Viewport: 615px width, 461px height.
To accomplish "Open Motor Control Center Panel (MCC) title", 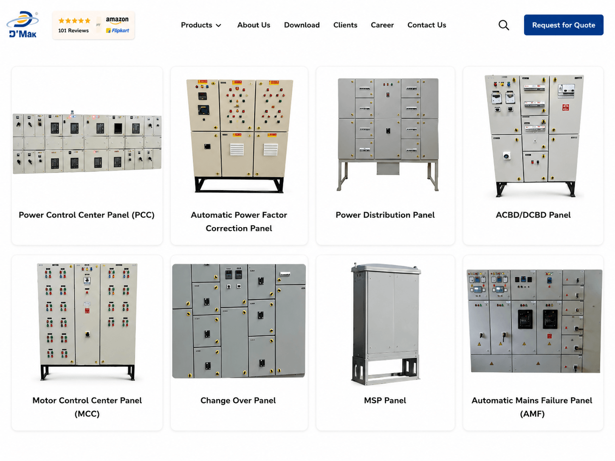I will click(x=87, y=407).
